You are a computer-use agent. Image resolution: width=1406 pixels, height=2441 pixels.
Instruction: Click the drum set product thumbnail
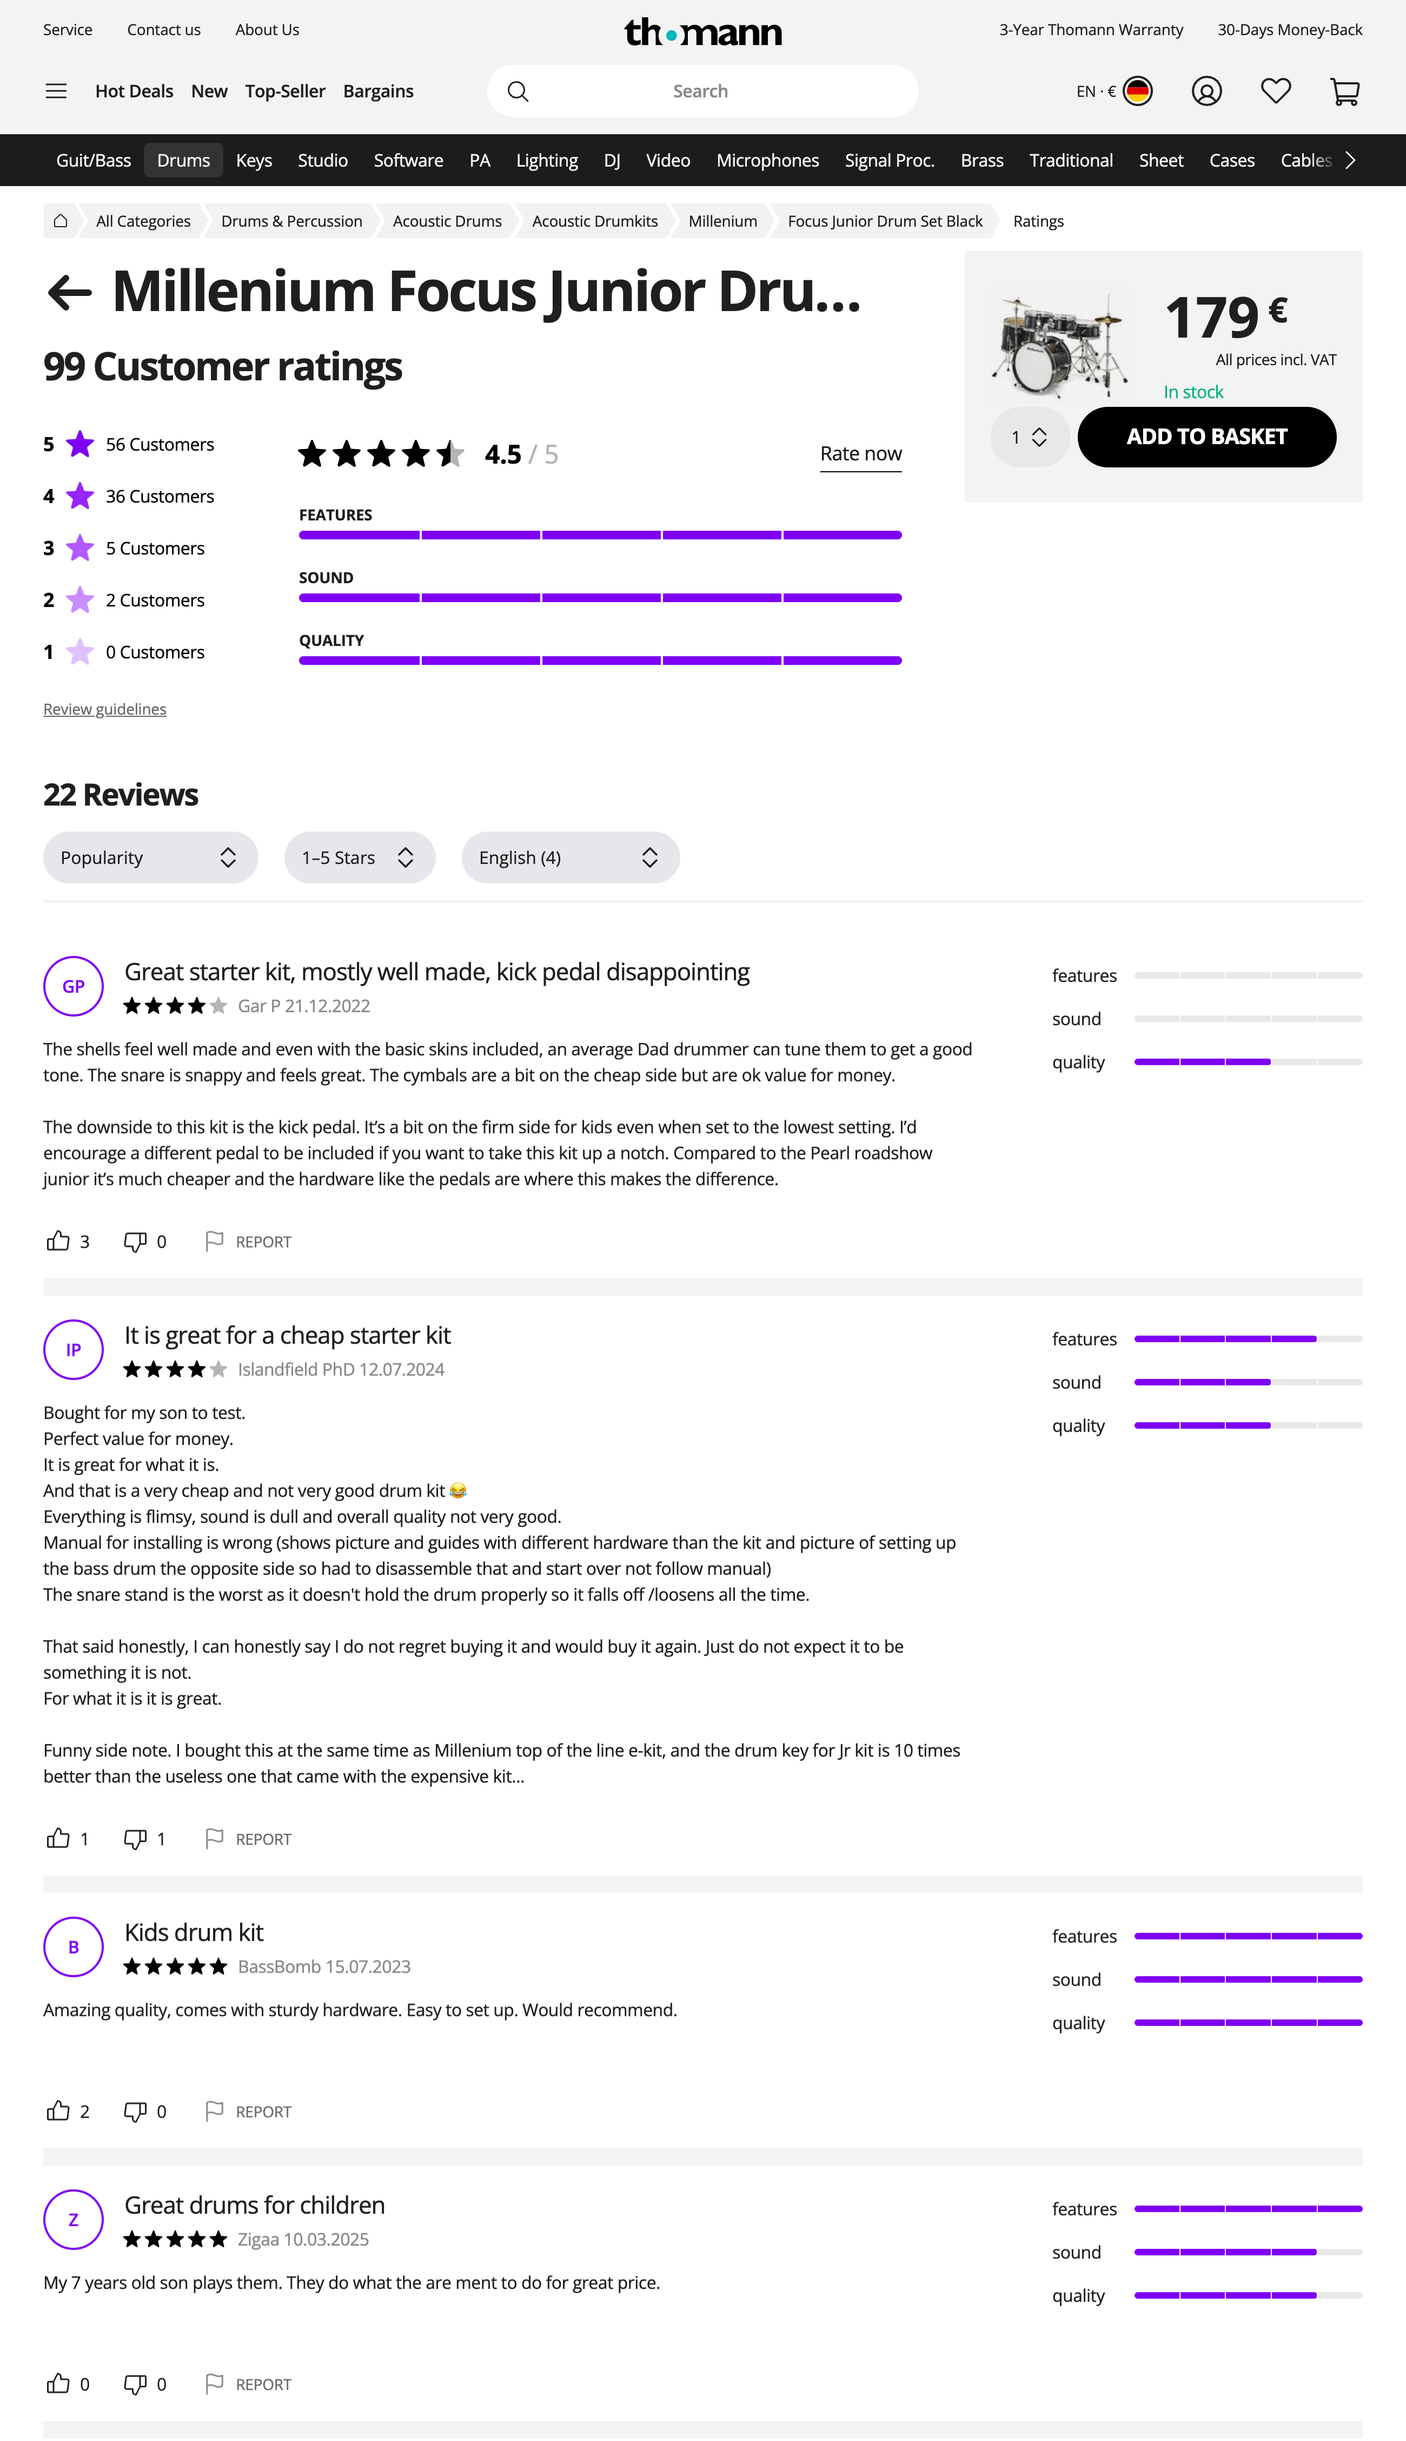1060,346
